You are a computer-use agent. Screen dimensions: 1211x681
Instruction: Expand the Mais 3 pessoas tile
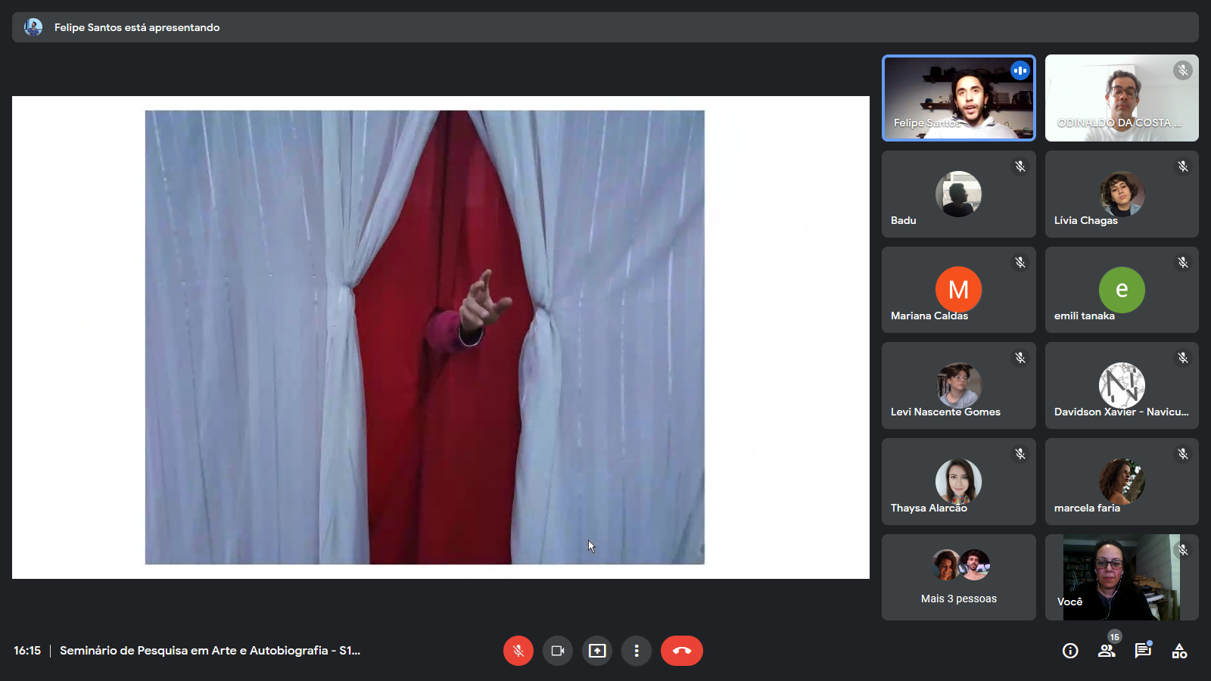coord(958,577)
